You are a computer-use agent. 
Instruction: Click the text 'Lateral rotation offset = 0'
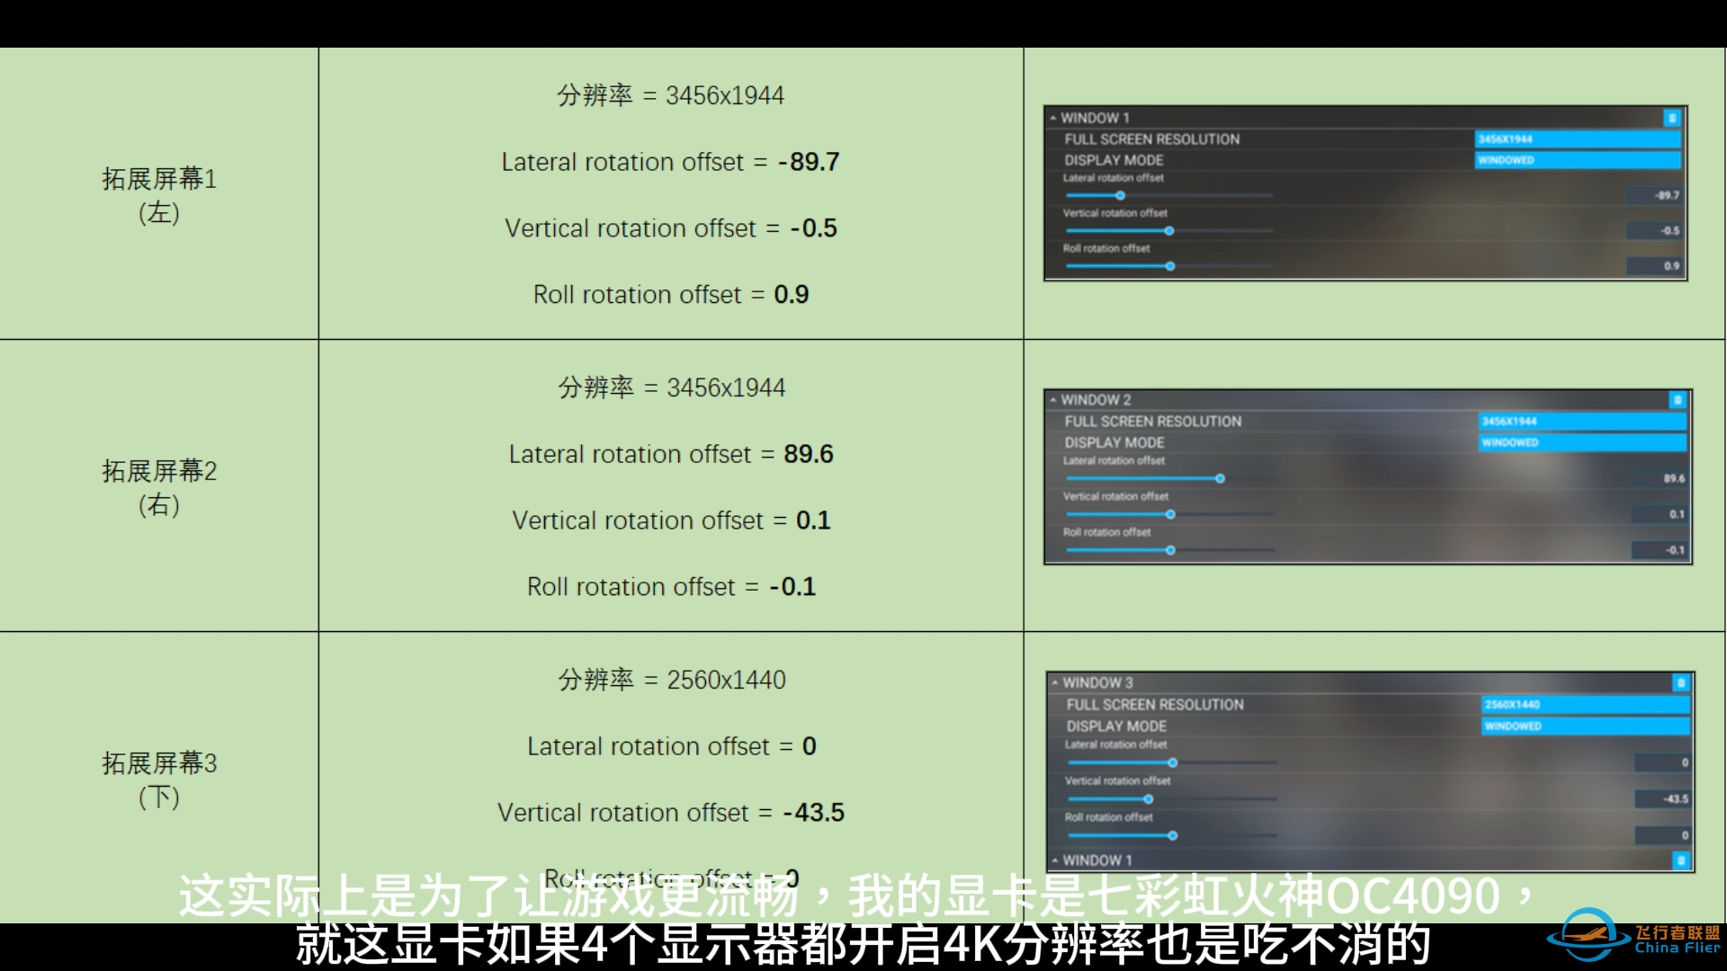pos(671,746)
